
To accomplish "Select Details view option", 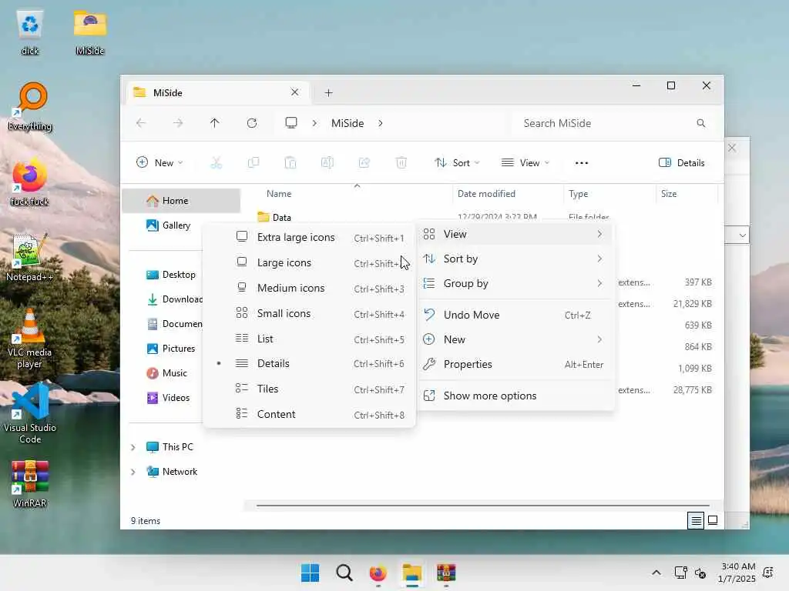I will [309, 363].
